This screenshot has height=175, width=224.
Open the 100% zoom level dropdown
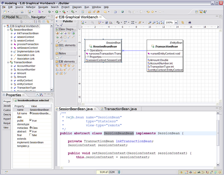point(176,23)
